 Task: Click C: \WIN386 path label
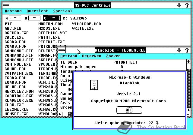coord(75,18)
